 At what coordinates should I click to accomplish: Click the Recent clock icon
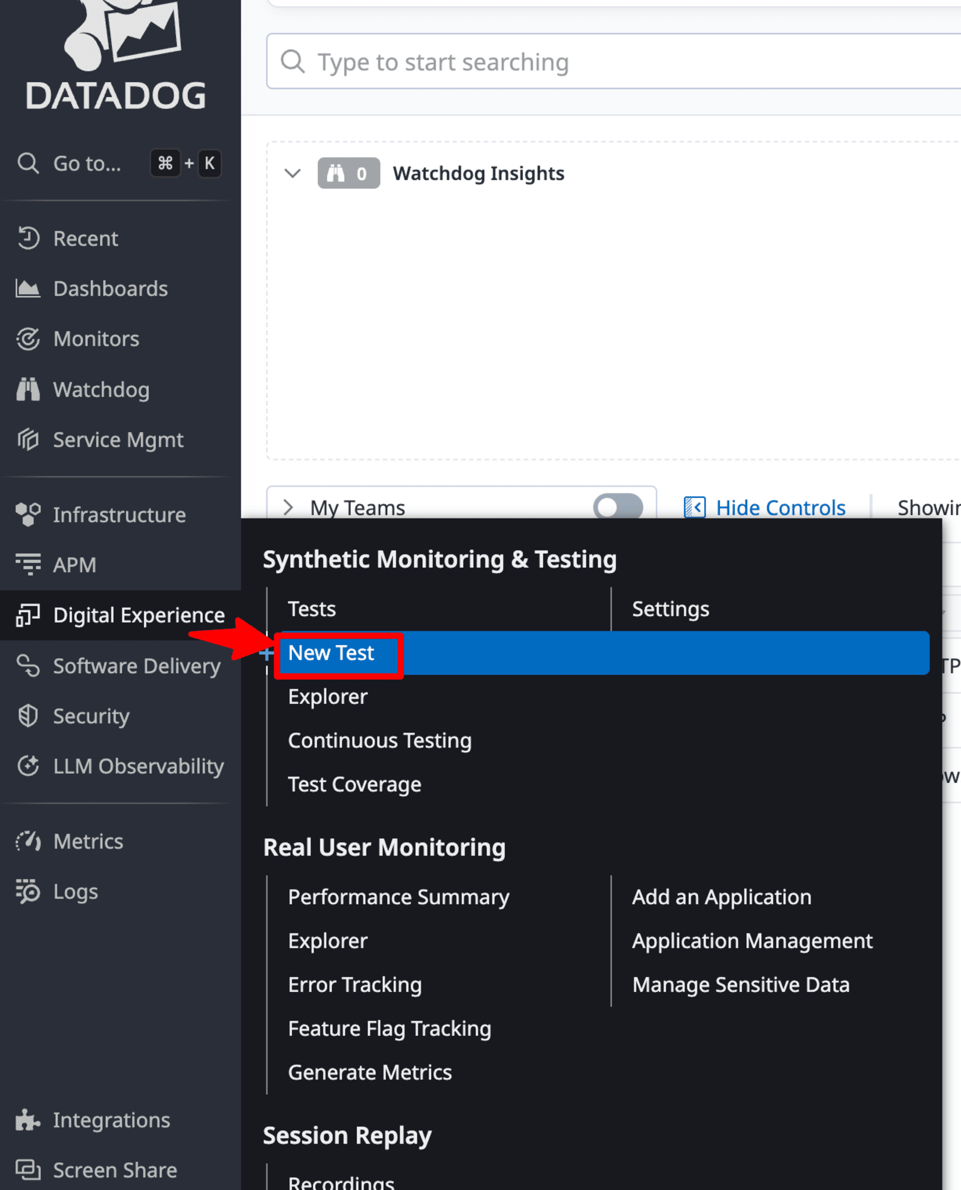(28, 238)
